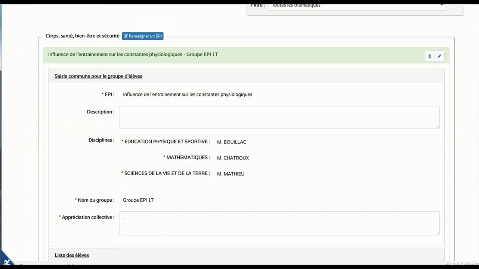Click the 'Appréciation collective :' label

click(87, 217)
